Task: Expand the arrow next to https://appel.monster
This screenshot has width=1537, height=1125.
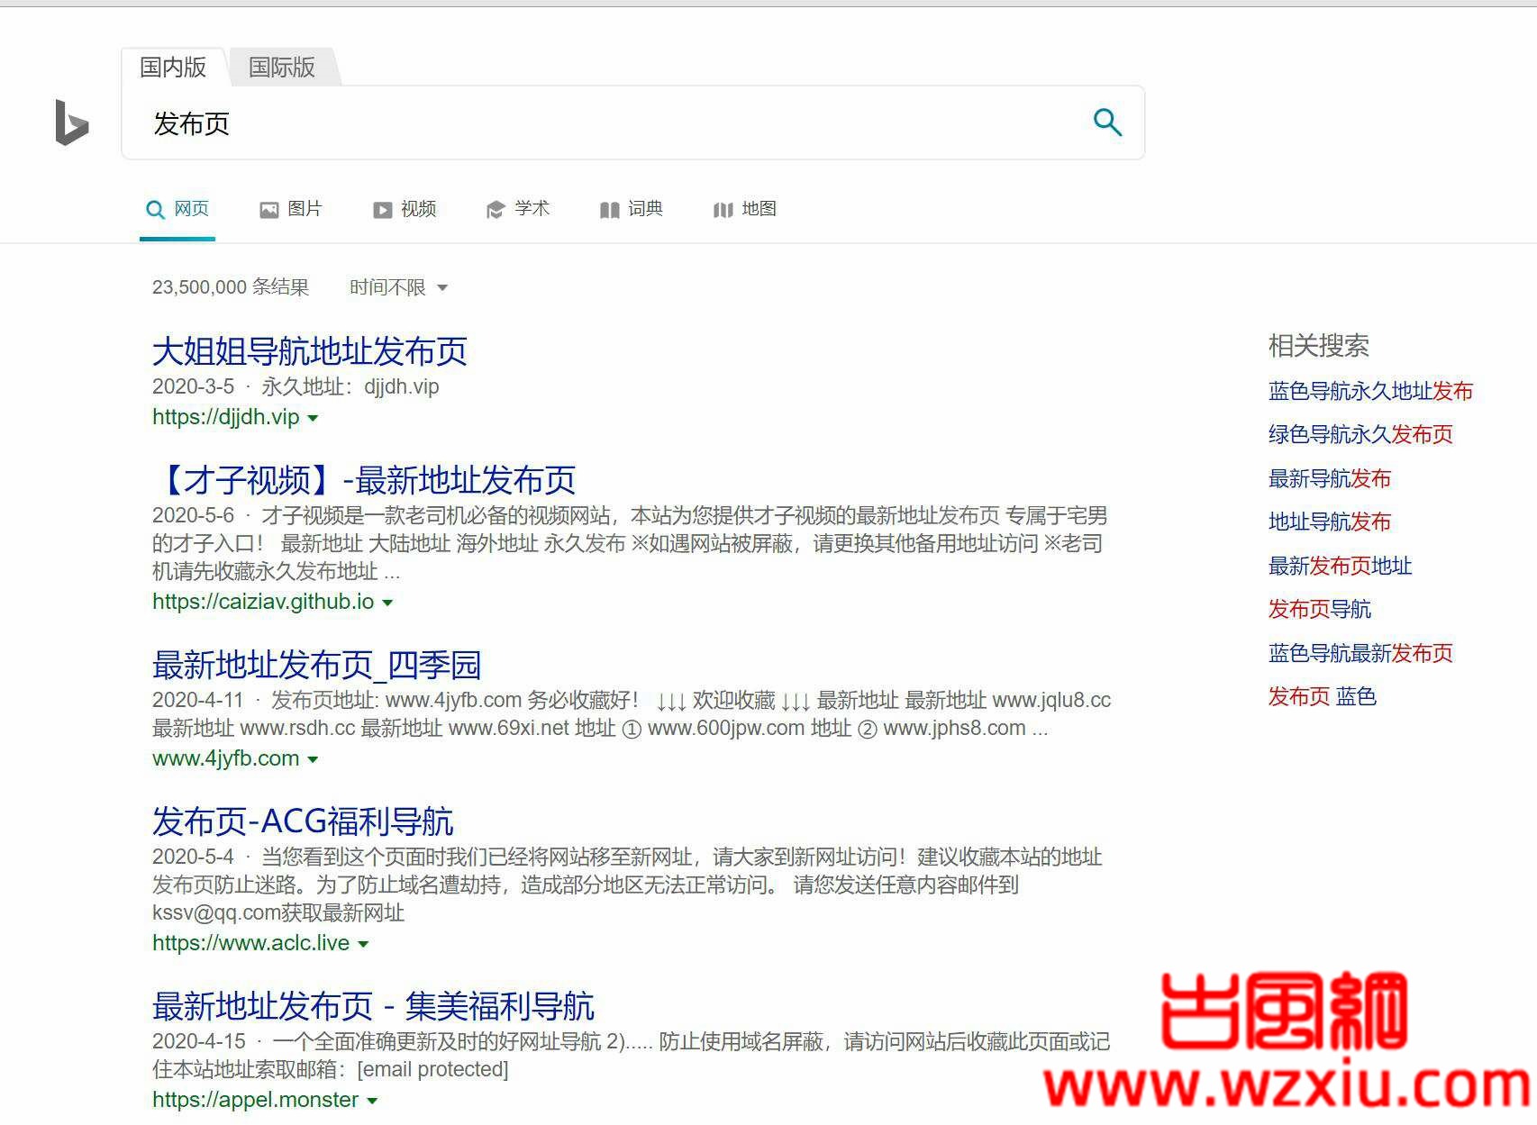Action: (372, 1101)
